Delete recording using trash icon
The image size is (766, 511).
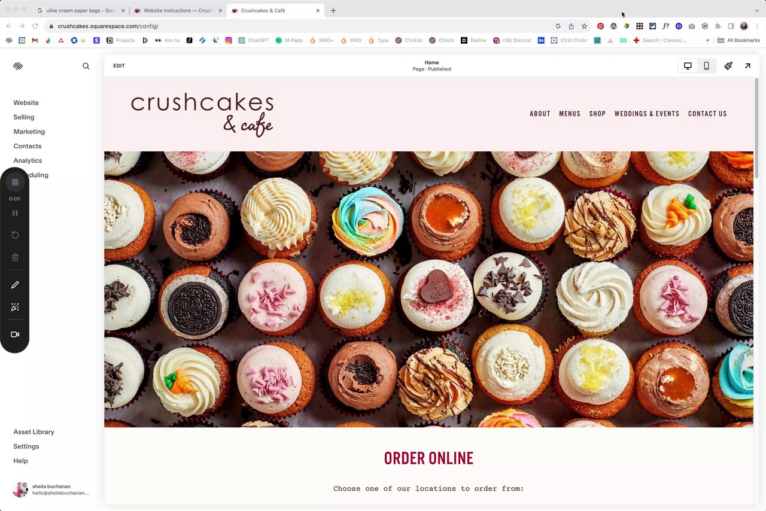coord(15,257)
